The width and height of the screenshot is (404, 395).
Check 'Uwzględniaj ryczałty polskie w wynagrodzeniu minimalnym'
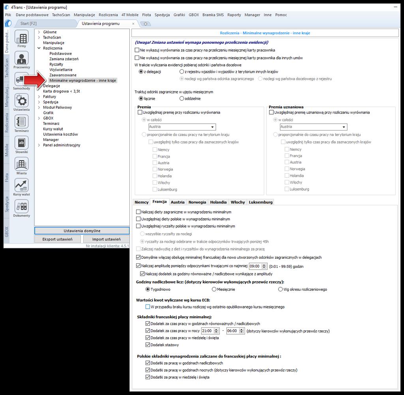click(138, 226)
